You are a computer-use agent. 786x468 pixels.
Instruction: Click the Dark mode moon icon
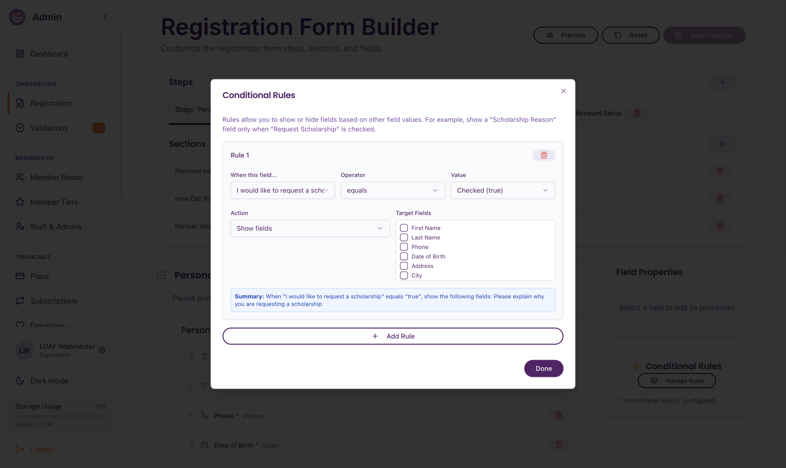click(20, 381)
